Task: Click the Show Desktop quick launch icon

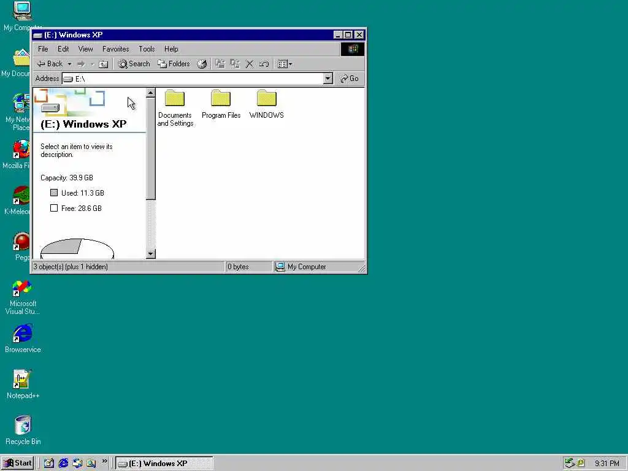Action: (x=49, y=464)
